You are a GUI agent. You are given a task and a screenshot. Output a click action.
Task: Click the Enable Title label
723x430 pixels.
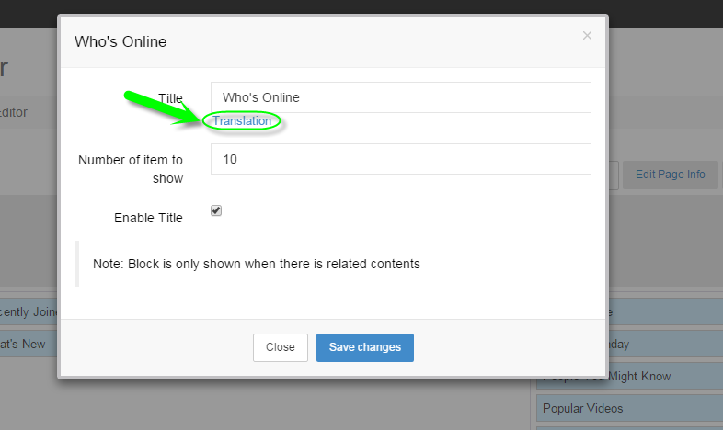[148, 218]
